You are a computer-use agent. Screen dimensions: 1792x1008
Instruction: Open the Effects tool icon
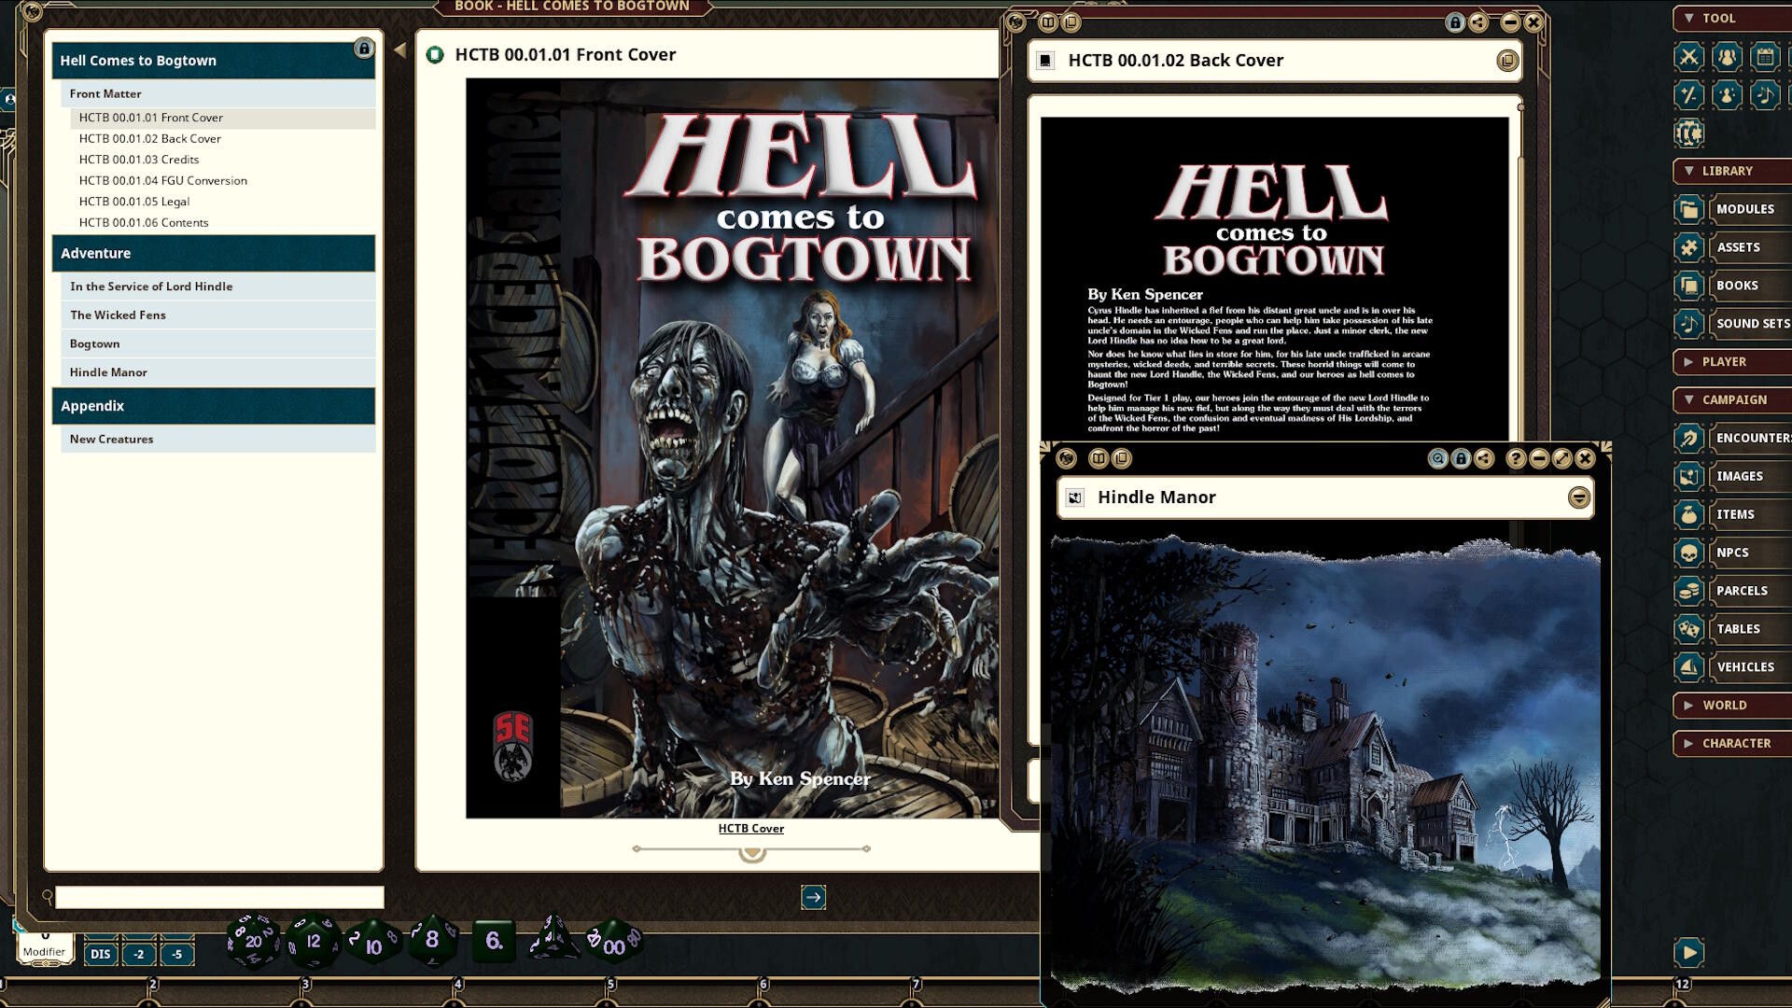pos(1727,95)
